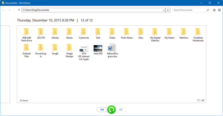Maximize the File History window

[x=210, y=3]
